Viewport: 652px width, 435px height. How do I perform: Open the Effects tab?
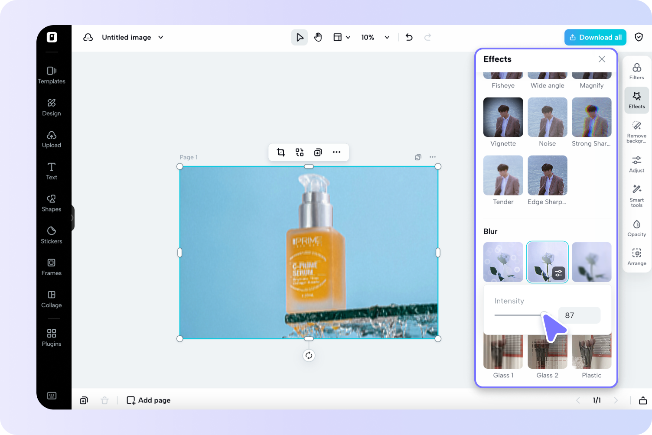coord(637,101)
